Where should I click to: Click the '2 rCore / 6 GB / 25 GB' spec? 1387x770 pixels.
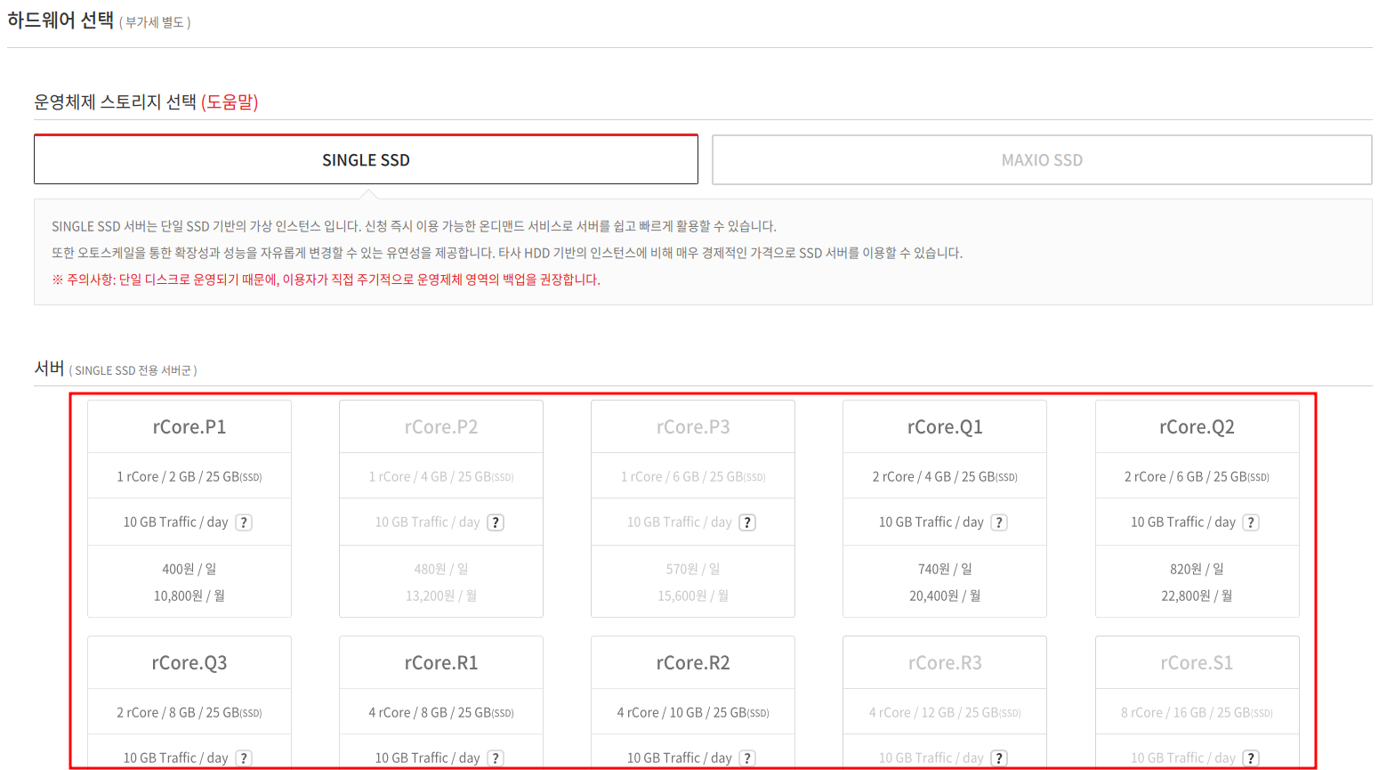[1197, 477]
